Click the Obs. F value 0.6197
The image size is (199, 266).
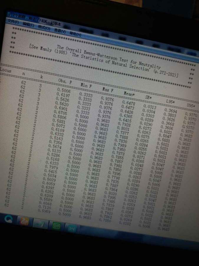coord(63,95)
